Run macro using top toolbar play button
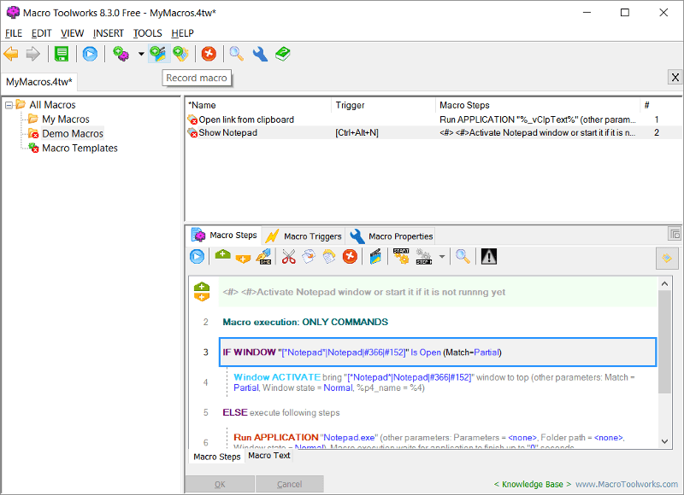Viewport: 684px width, 495px height. pyautogui.click(x=90, y=54)
